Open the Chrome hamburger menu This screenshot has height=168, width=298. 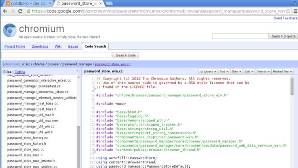pyautogui.click(x=295, y=11)
